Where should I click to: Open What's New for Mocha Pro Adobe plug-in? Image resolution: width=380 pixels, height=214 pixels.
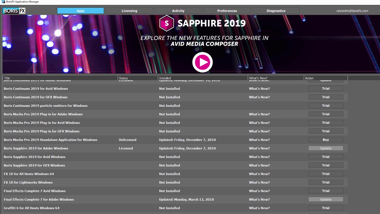[x=259, y=114]
